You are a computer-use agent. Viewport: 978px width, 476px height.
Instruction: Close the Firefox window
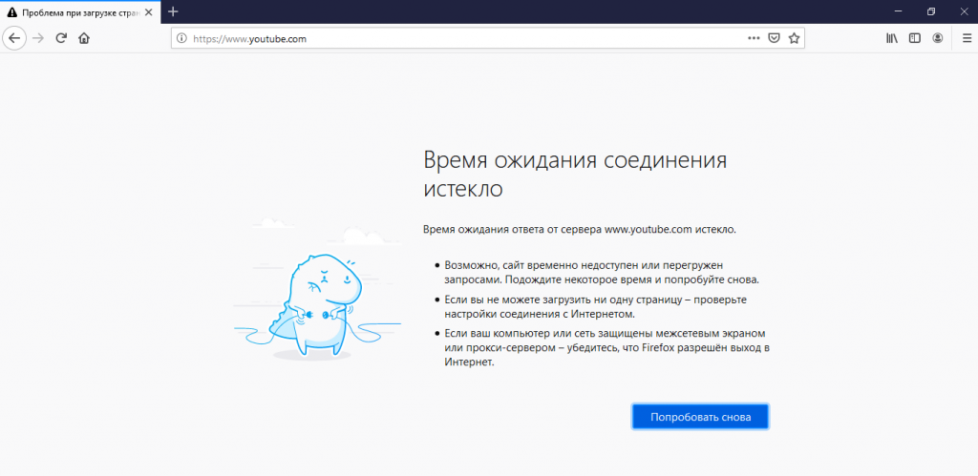(x=963, y=11)
